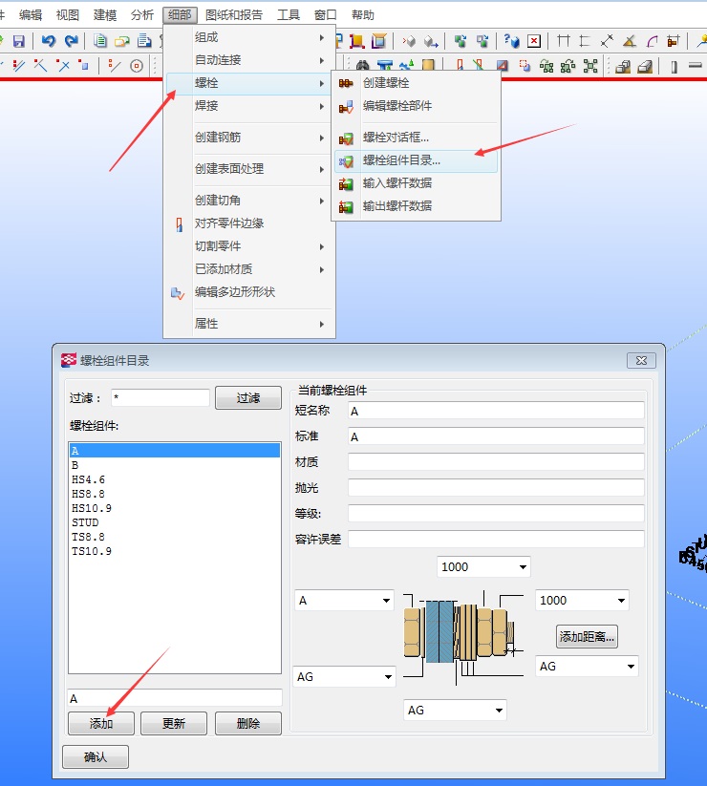The height and width of the screenshot is (786, 707).
Task: Click the vertical dimension icon
Action: 585,41
